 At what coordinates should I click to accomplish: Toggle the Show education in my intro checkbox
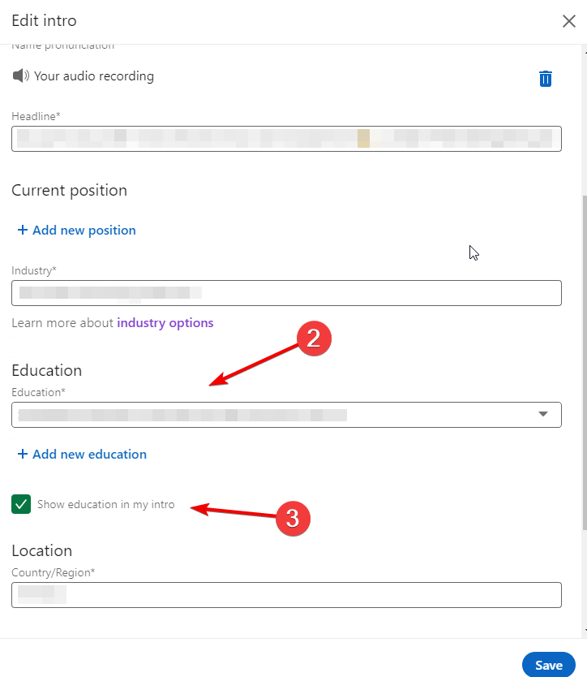pyautogui.click(x=21, y=504)
